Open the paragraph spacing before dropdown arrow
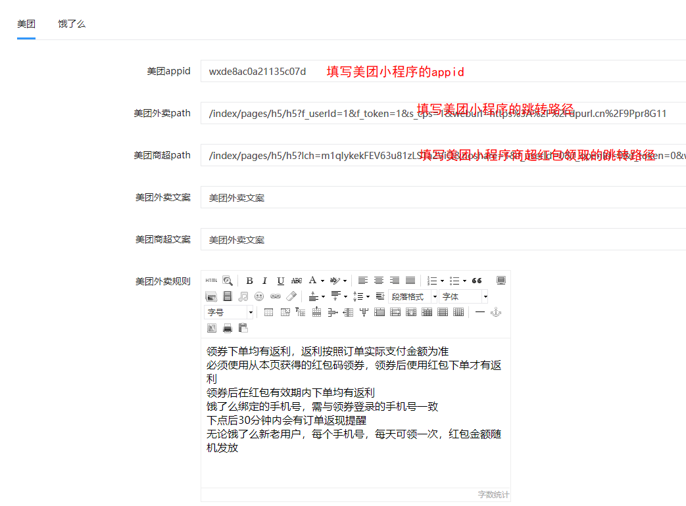The image size is (686, 506). (x=324, y=296)
